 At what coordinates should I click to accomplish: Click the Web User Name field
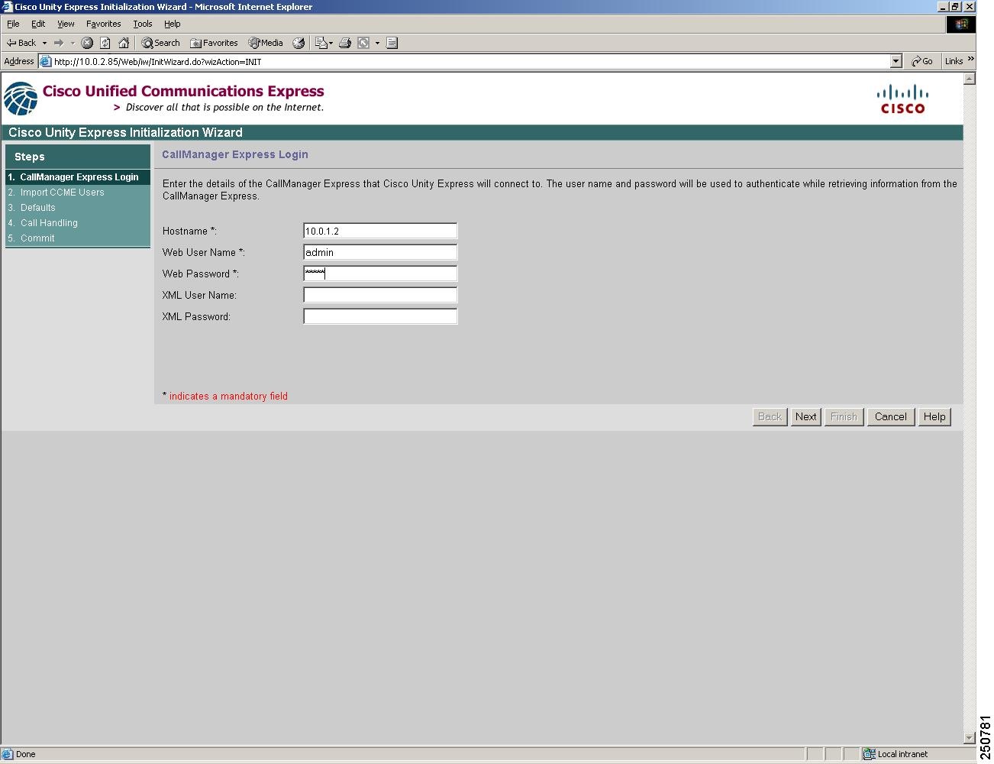(380, 252)
